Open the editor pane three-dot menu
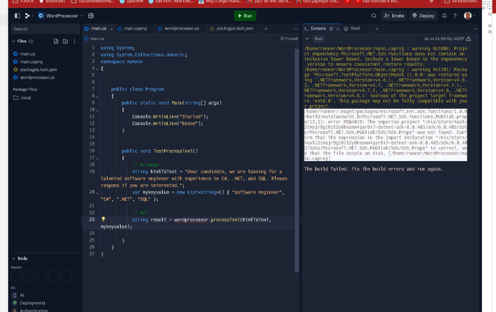 coord(295,29)
